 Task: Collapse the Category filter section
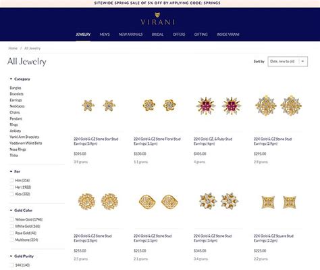coord(11,79)
